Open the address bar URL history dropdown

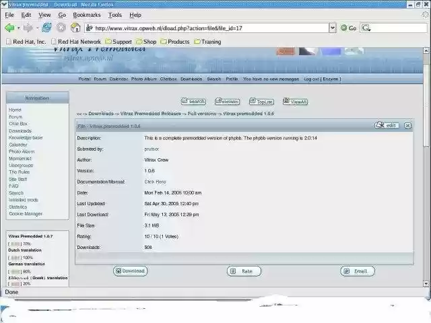click(333, 28)
